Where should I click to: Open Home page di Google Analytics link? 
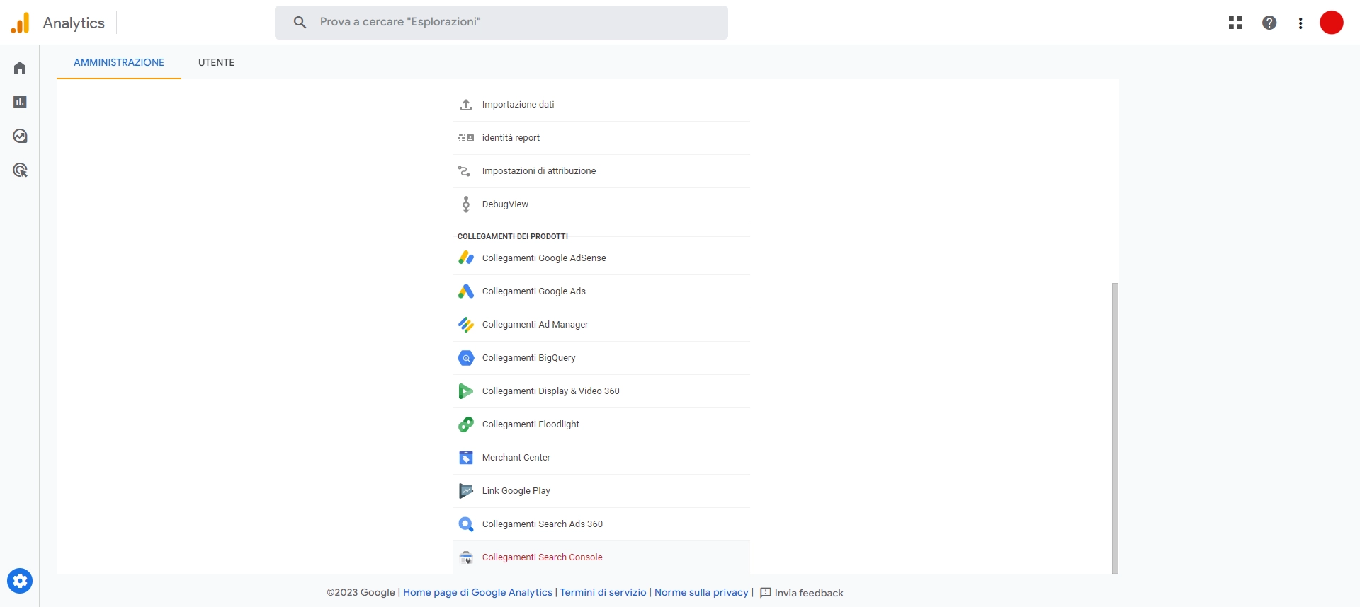pos(477,592)
